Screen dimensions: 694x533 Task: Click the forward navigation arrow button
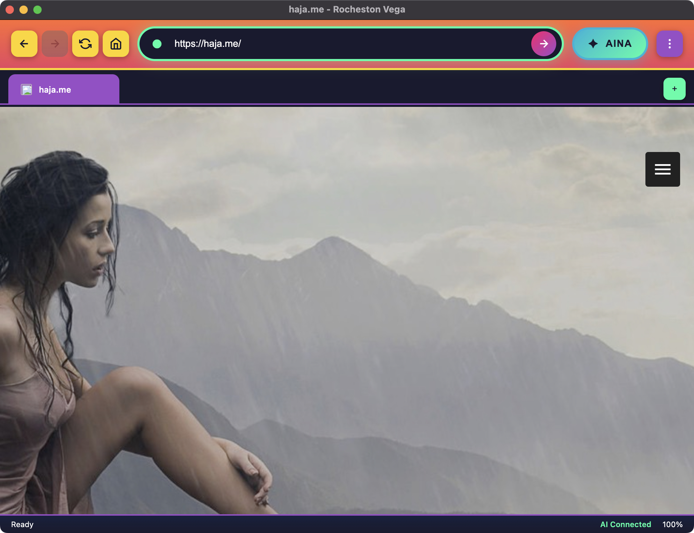[54, 44]
